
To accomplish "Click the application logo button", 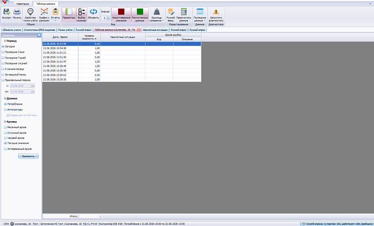I will (5, 2).
